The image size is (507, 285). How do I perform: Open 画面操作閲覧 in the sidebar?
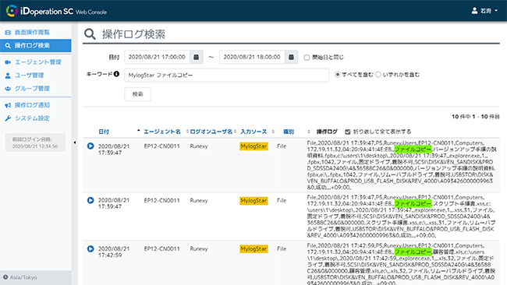32,32
